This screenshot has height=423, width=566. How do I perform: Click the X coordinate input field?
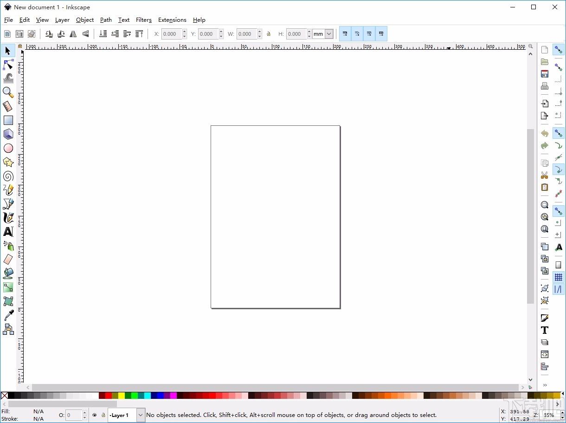[171, 34]
